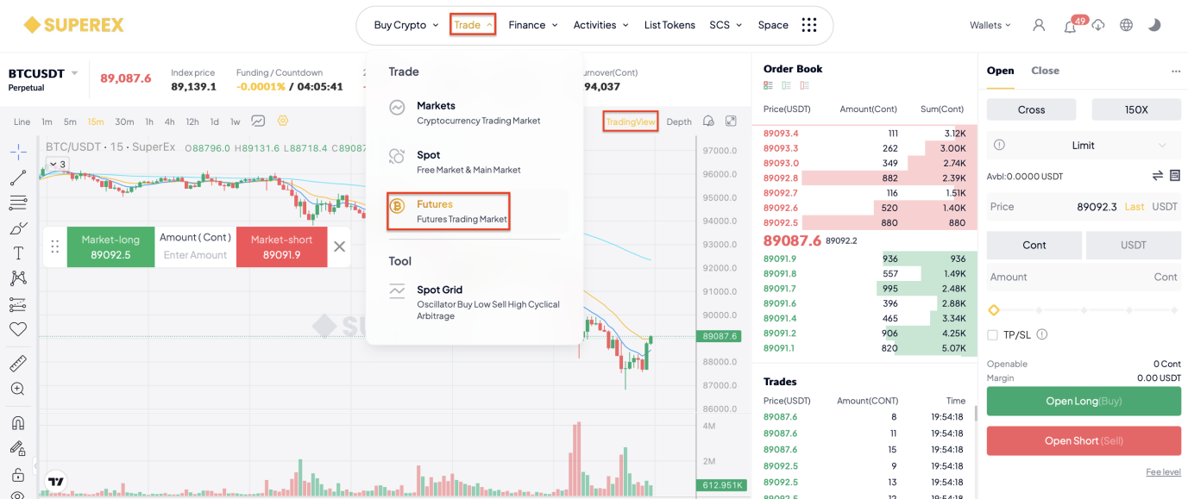Viewport: 1188px width, 499px height.
Task: Toggle stay in drawing mode
Action: 18,448
